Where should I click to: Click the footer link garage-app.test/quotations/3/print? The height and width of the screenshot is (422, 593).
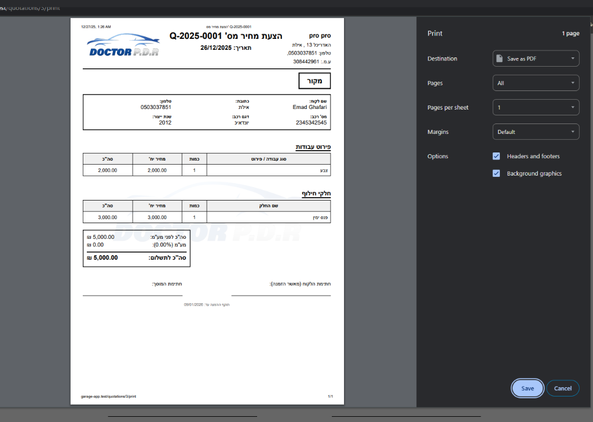pos(108,396)
